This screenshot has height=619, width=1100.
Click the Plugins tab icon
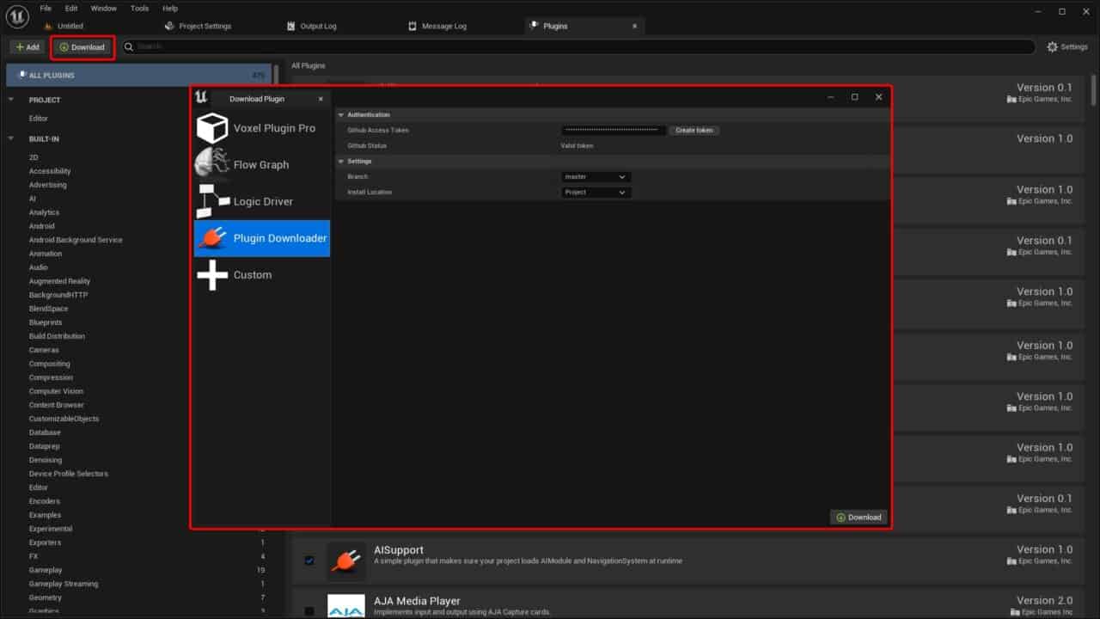coord(535,26)
